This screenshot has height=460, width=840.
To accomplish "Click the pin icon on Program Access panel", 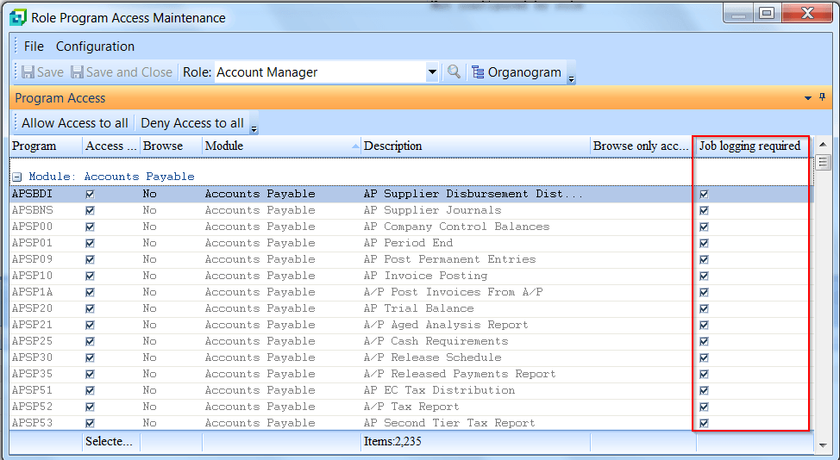I will click(x=823, y=97).
